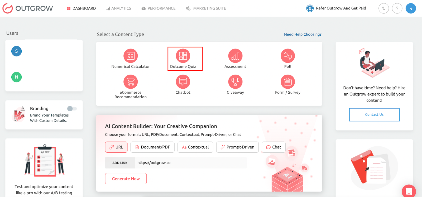The height and width of the screenshot is (197, 422).
Task: Choose Poll content type
Action: (x=288, y=59)
